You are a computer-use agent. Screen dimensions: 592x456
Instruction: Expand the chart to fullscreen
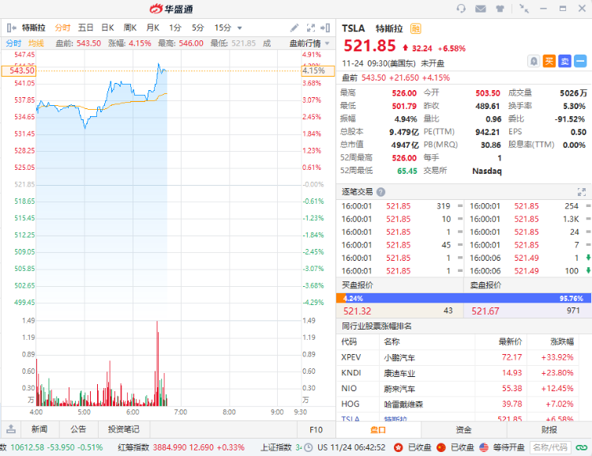click(x=311, y=28)
